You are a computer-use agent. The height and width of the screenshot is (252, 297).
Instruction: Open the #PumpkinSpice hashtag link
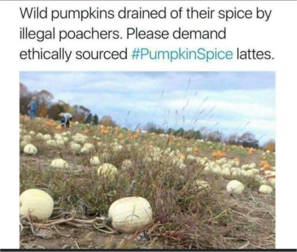click(x=182, y=54)
